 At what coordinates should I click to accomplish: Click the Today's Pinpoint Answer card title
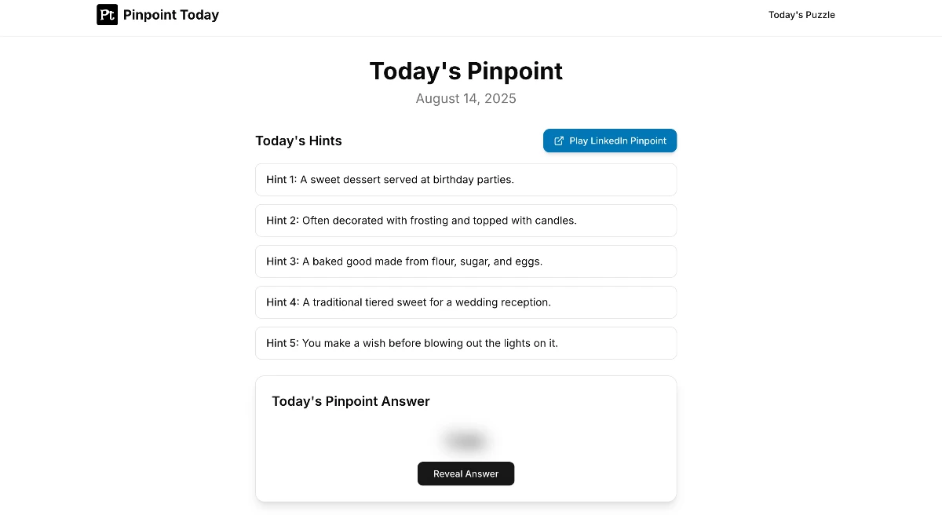coord(351,401)
